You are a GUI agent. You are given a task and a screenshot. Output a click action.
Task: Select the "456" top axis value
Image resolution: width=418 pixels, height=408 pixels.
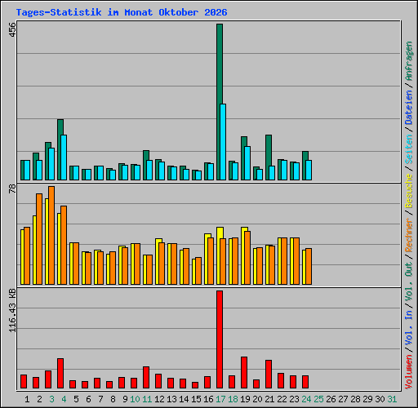point(12,29)
